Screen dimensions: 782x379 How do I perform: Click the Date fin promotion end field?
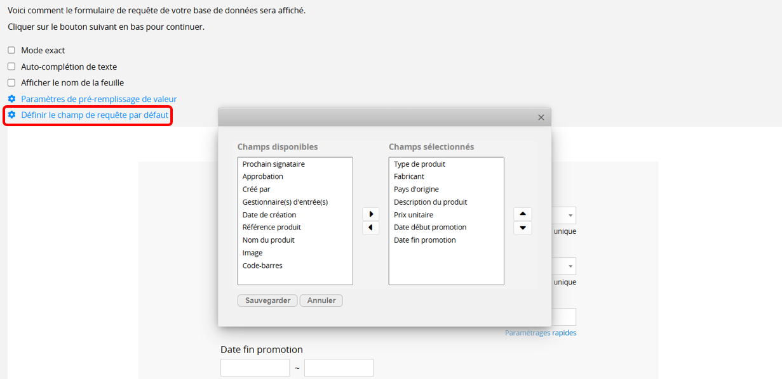[x=339, y=368]
